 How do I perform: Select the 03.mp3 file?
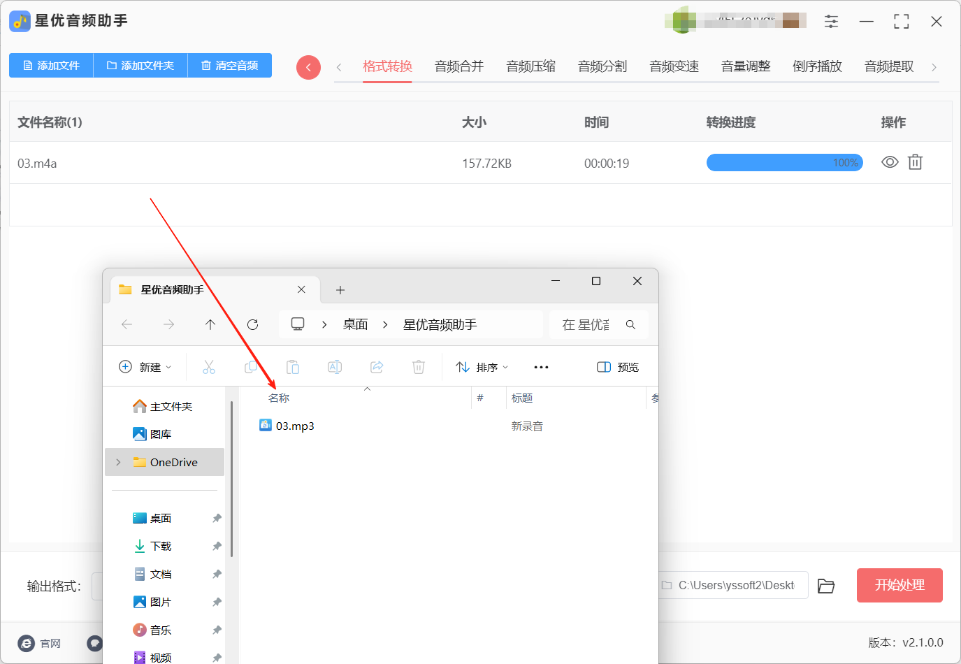pos(287,426)
